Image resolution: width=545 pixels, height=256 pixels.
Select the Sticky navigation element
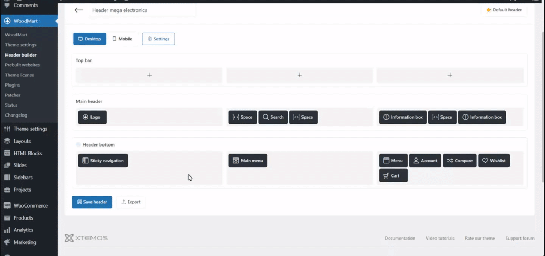[x=103, y=161]
